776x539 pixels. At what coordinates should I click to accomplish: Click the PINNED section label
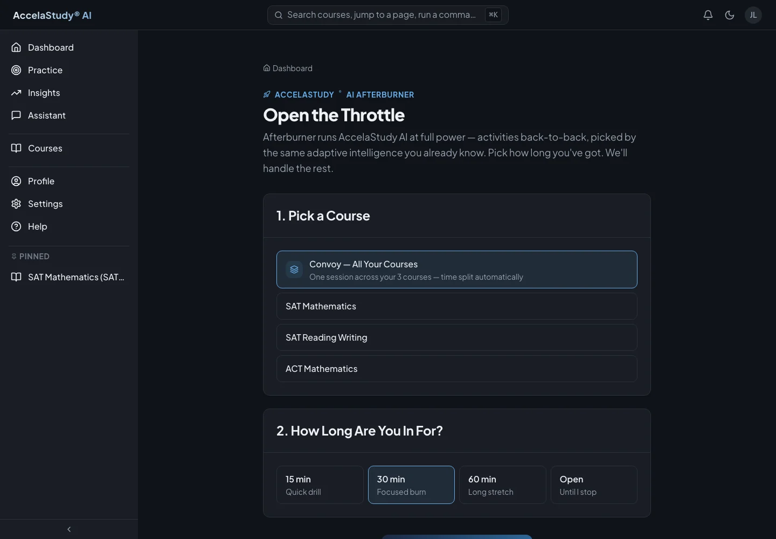[34, 257]
